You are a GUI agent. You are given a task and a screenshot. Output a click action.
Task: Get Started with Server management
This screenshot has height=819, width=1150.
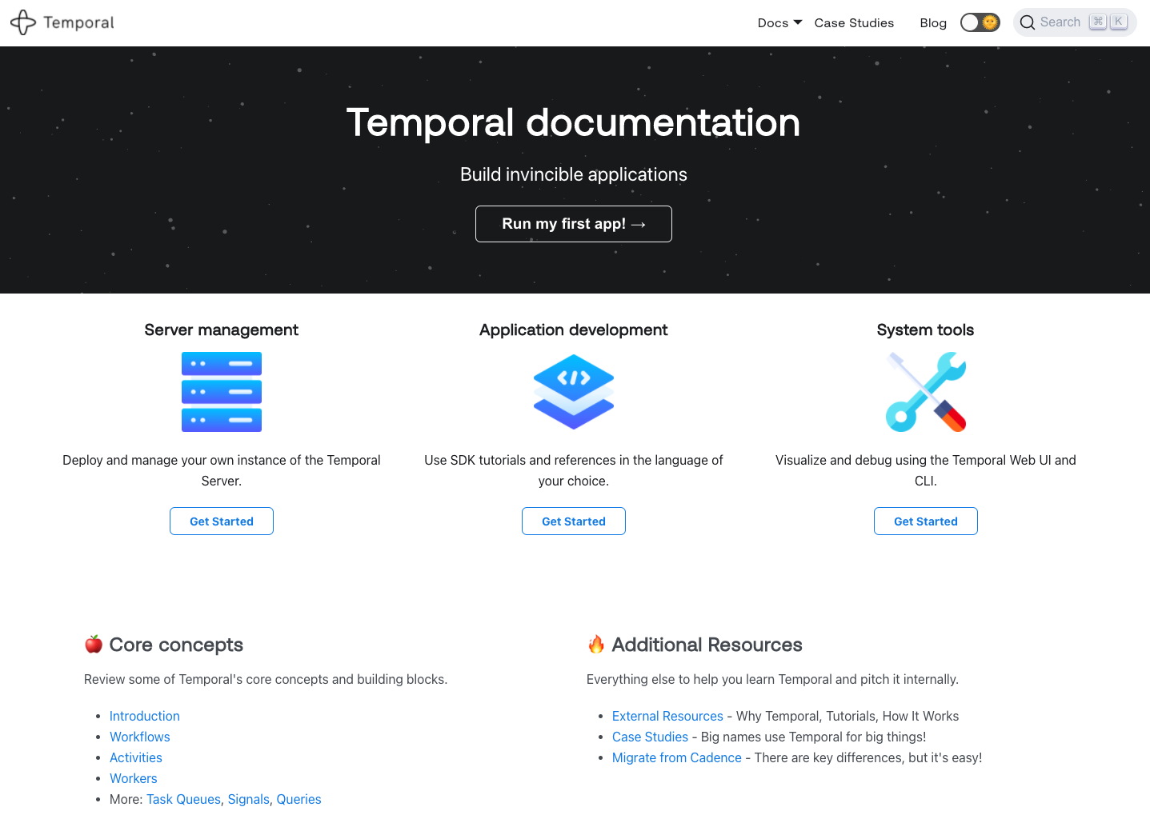(222, 521)
